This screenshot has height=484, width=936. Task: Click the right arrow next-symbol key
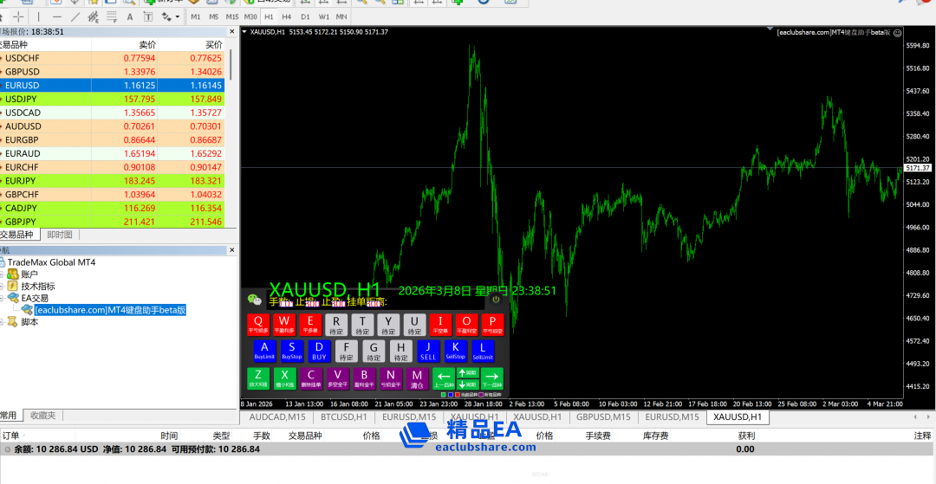491,378
